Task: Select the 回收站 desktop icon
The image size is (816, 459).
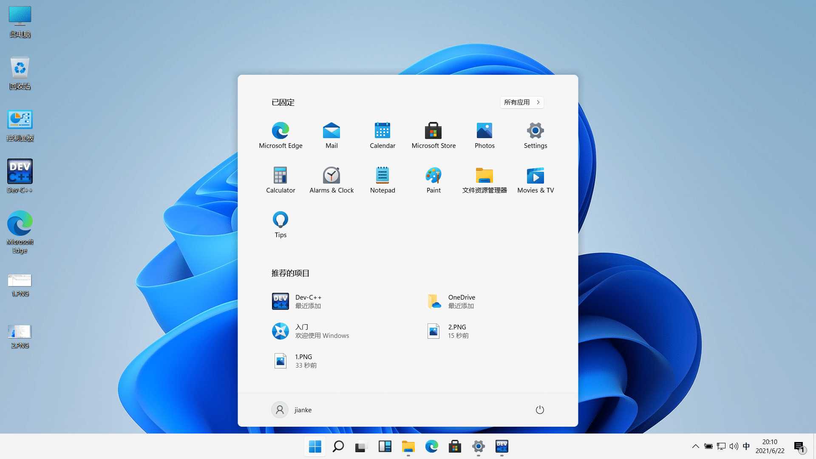Action: pos(20,73)
